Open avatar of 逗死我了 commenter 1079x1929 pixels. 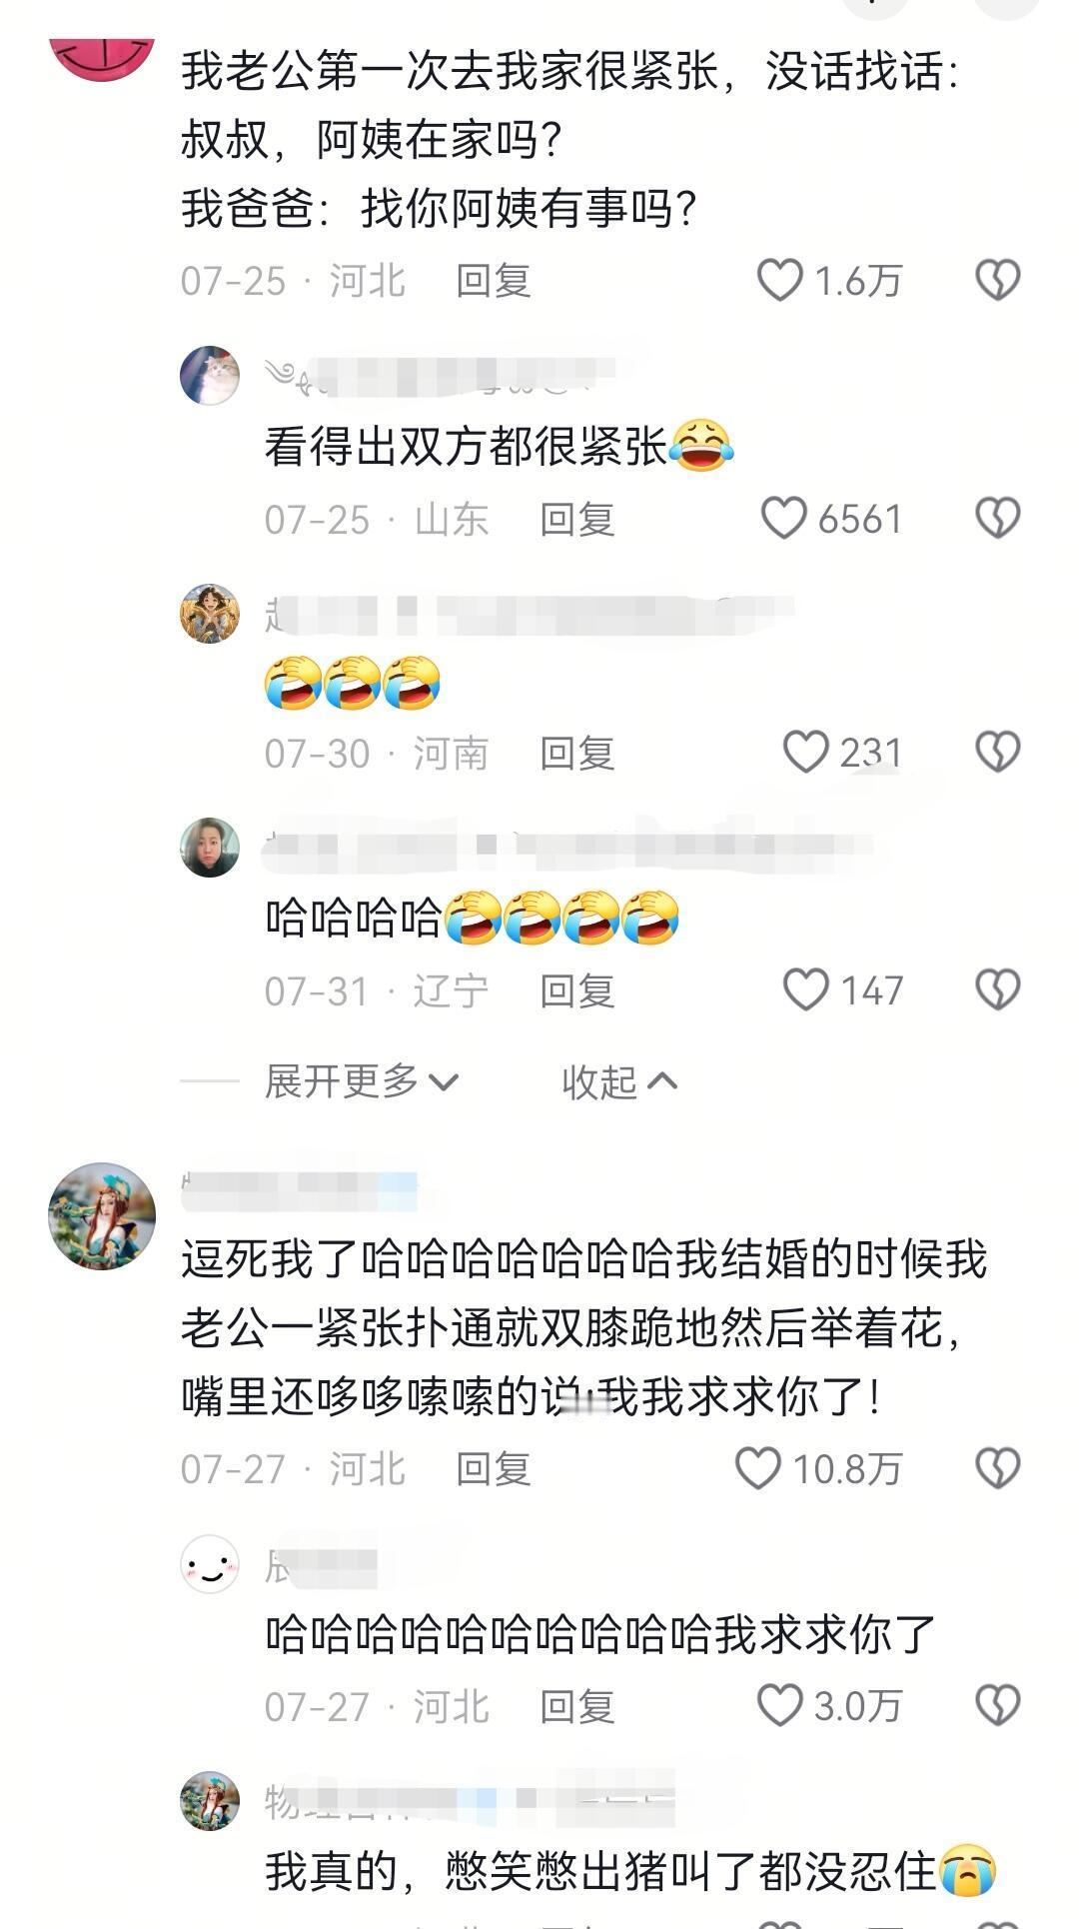point(102,1215)
